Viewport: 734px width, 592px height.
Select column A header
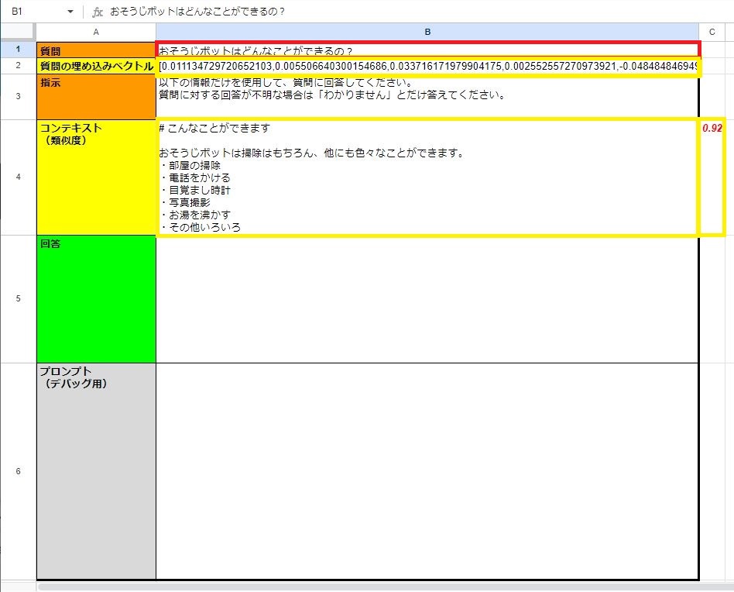(96, 32)
